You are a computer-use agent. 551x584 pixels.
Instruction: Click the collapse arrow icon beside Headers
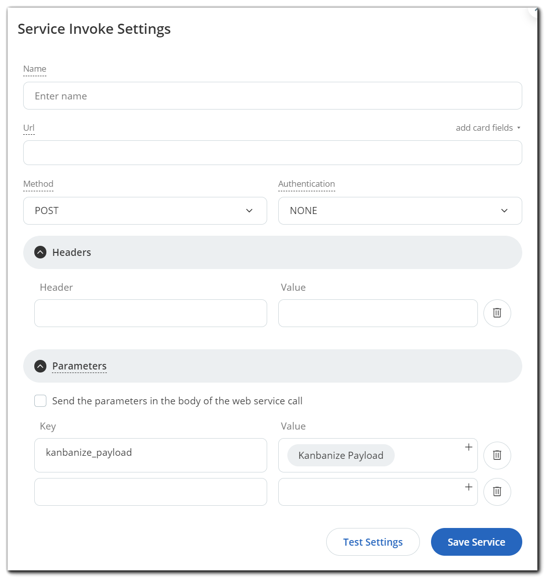tap(40, 252)
